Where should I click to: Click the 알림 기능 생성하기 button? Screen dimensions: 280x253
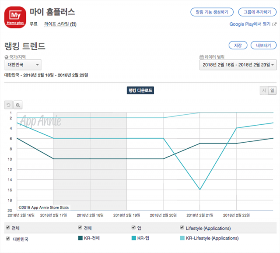coord(212,12)
